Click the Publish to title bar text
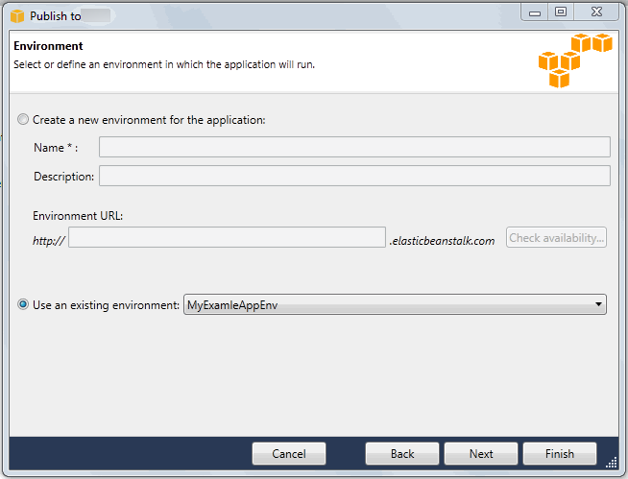Screen dimensions: 628x479 (x=56, y=16)
